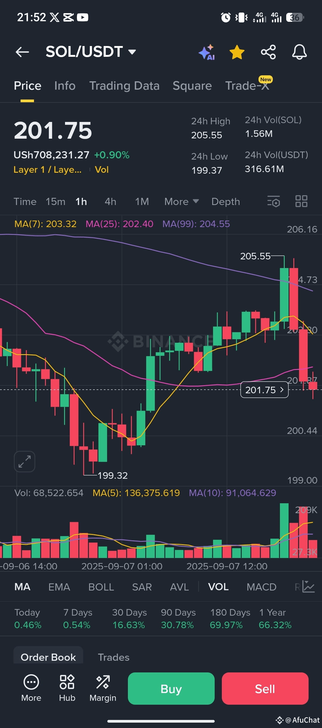
Task: Tap the 24h Vol(SOL) 1.56M value
Action: pyautogui.click(x=259, y=134)
